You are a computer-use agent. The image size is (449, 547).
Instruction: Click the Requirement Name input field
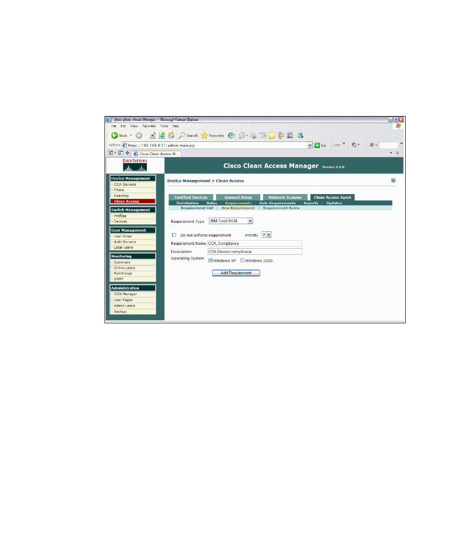pyautogui.click(x=254, y=243)
